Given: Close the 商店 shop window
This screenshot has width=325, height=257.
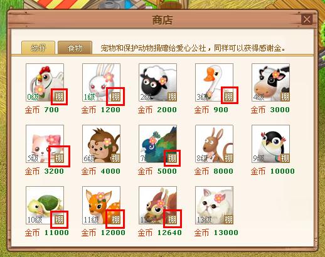Looking at the screenshot, I should tap(307, 19).
